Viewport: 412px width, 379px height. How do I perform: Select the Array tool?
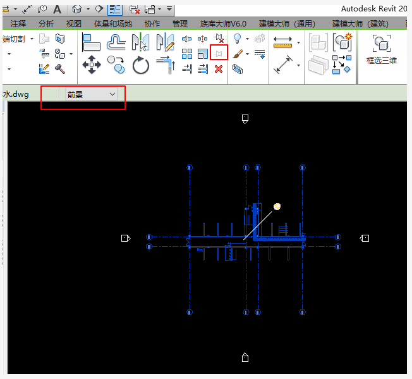point(187,54)
